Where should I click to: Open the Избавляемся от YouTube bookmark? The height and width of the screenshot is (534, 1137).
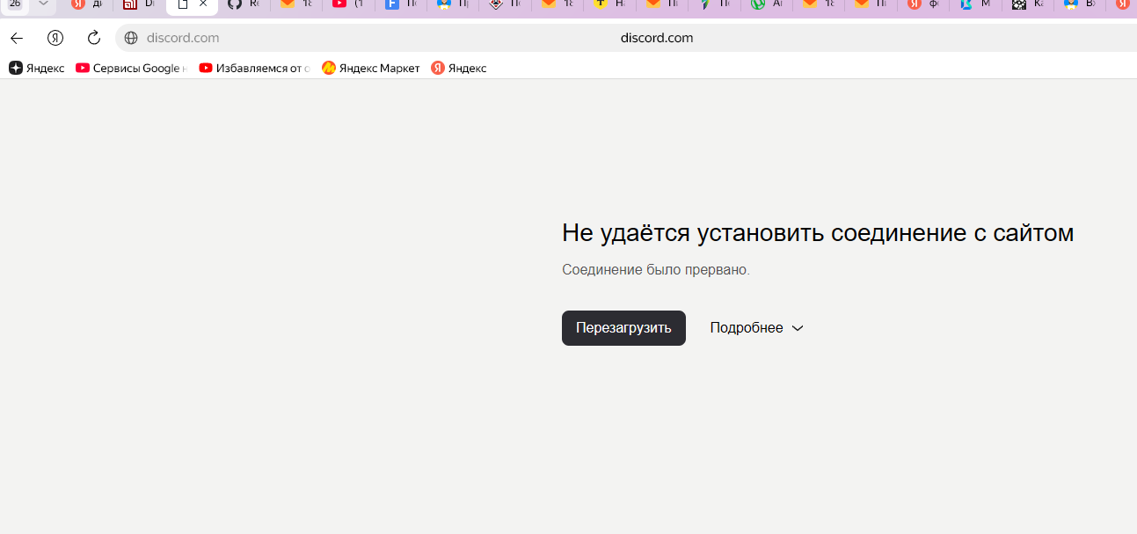254,68
